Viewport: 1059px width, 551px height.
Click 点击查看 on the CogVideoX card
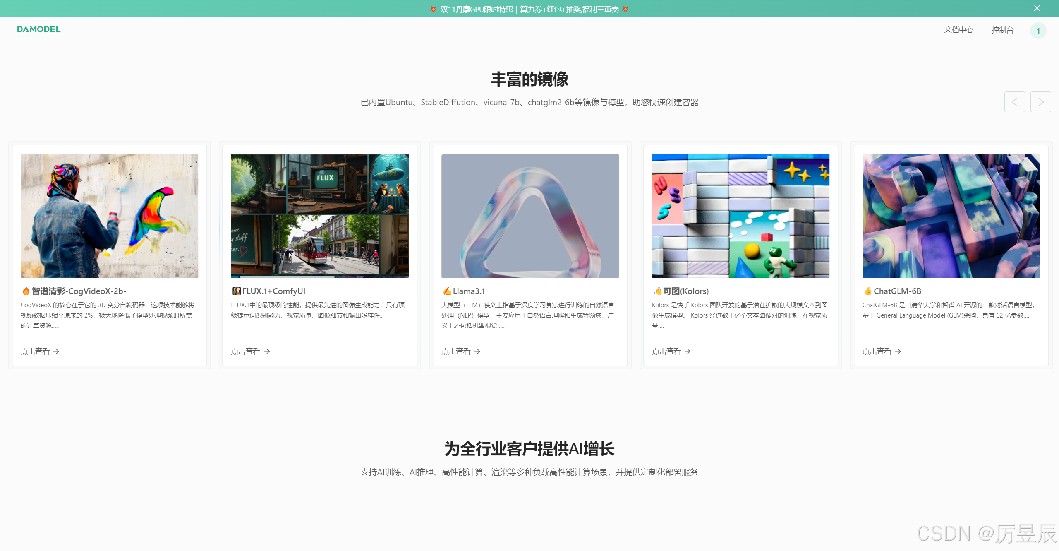point(40,351)
